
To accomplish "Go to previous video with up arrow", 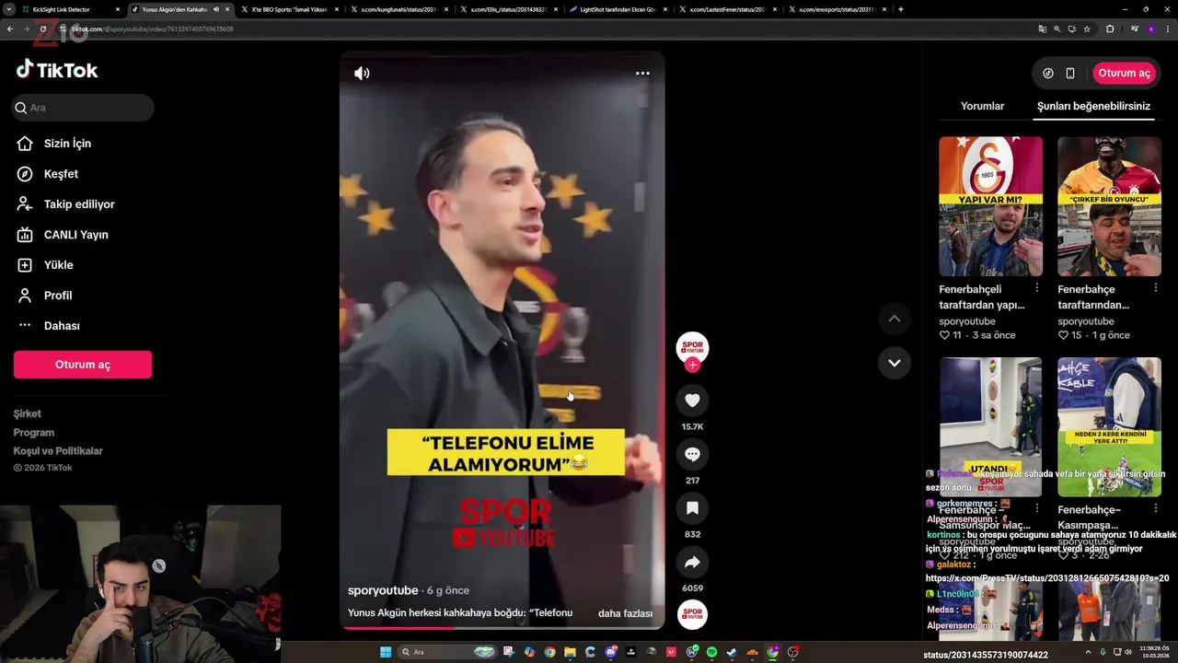I will pos(894,319).
